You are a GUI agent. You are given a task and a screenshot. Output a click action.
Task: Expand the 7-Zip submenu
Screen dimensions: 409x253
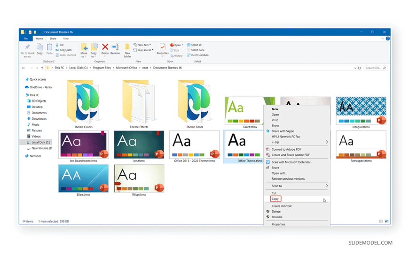pyautogui.click(x=297, y=142)
